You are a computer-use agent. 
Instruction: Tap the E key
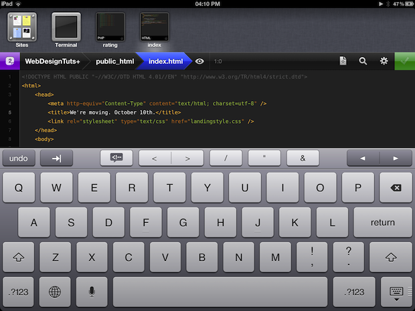94,188
